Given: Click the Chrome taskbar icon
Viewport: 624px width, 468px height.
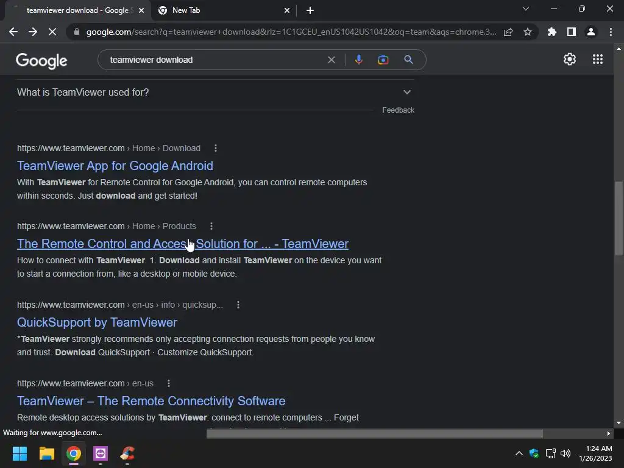Looking at the screenshot, I should [74, 453].
